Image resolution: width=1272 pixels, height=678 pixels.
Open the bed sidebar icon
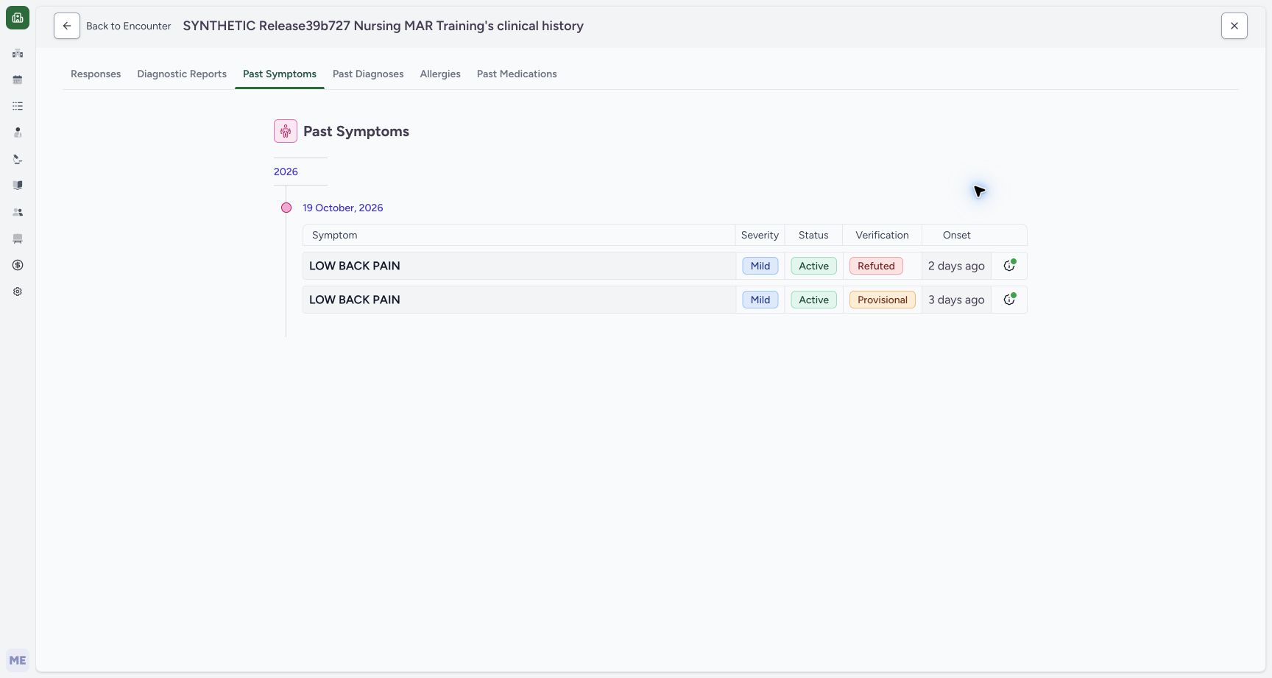18,239
